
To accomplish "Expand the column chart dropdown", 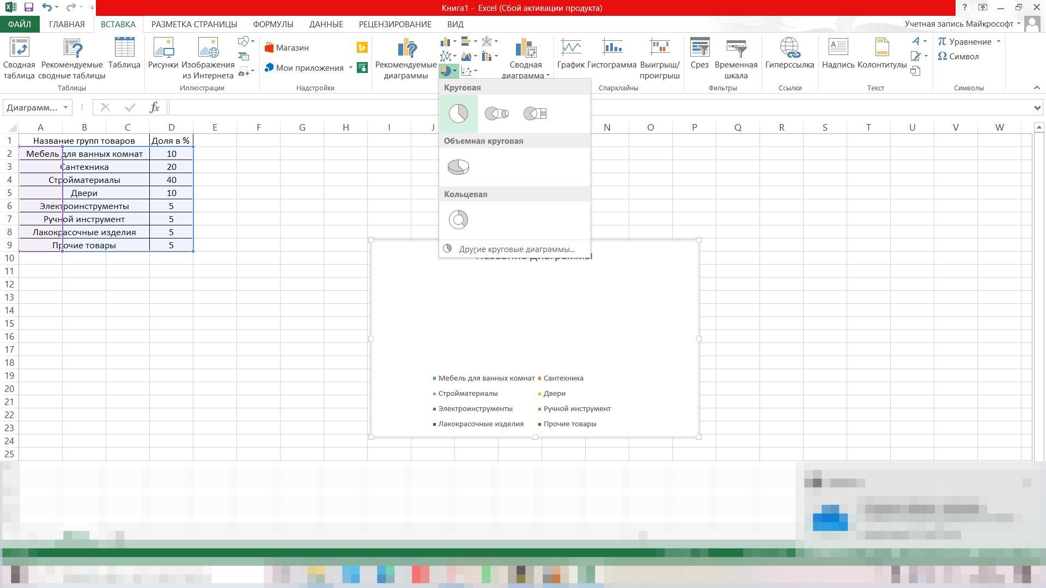I will pos(455,41).
